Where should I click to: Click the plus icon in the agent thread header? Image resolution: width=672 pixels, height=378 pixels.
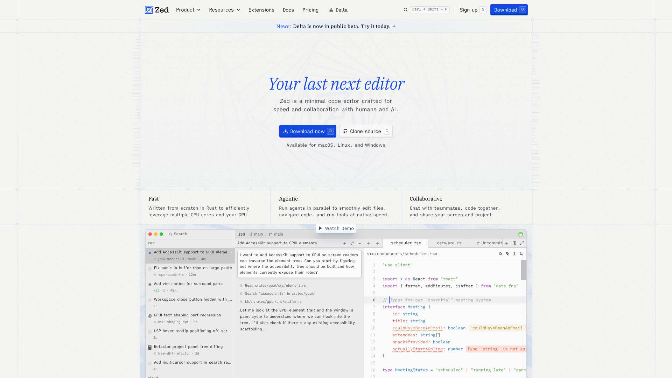[345, 243]
